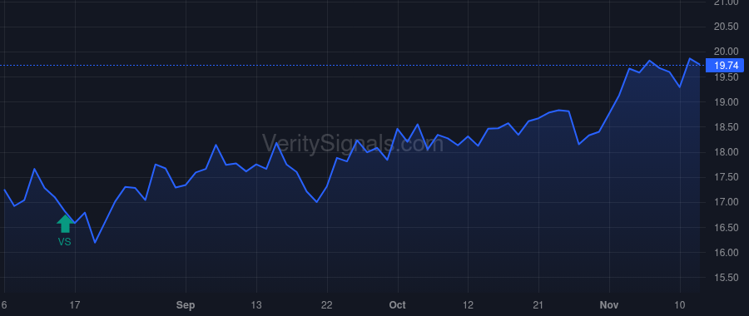This screenshot has height=316, width=749.
Task: Click the 20.50 price axis label
Action: [726, 27]
